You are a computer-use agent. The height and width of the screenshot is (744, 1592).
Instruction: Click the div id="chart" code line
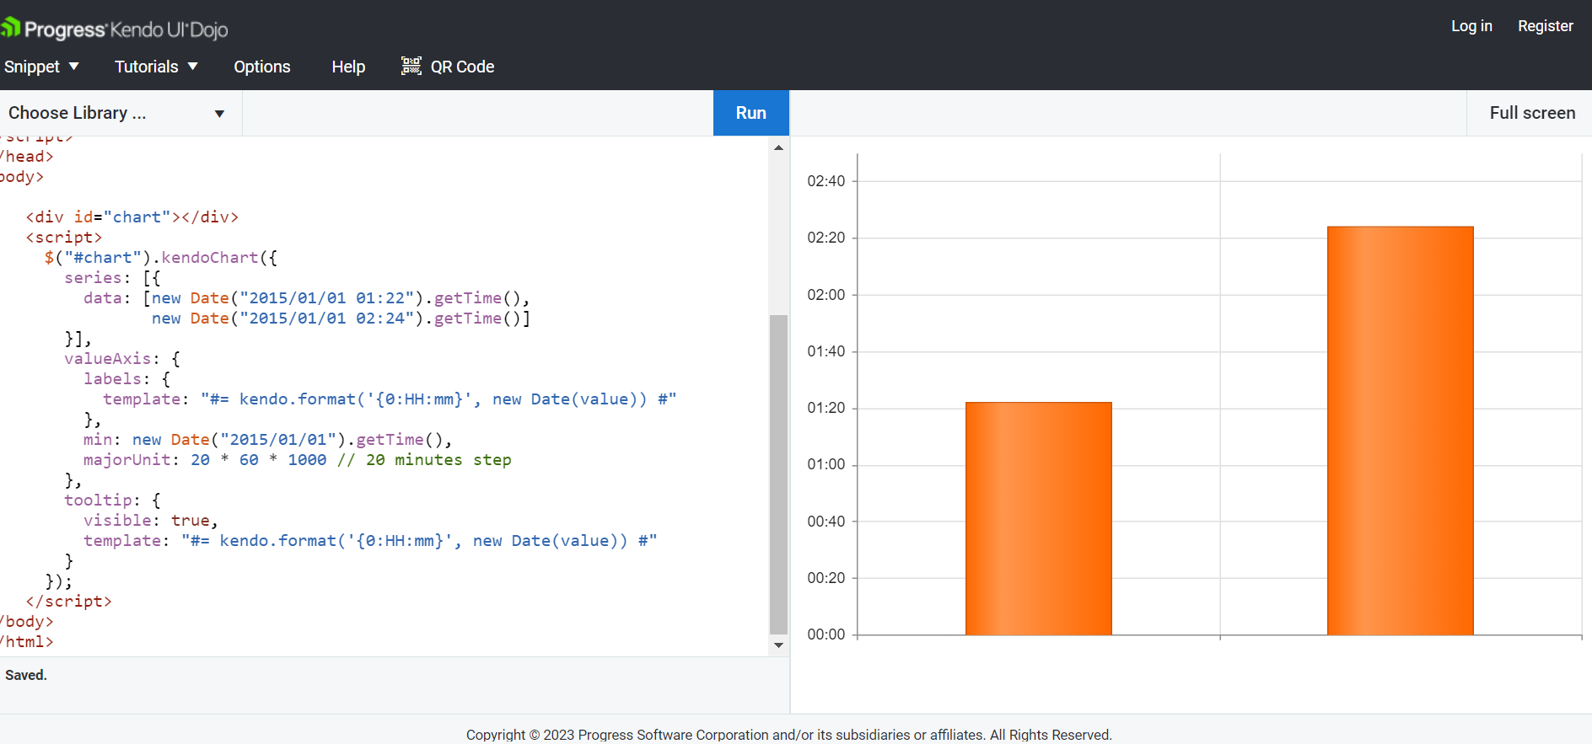click(x=132, y=217)
